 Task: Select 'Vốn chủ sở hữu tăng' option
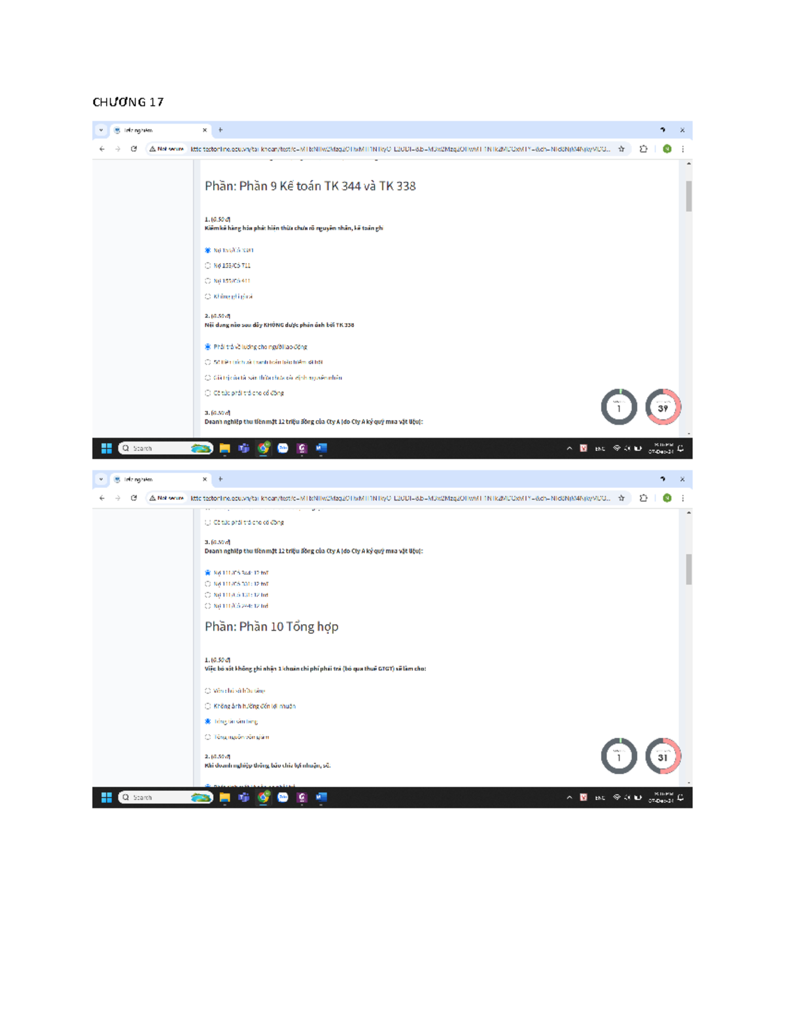[x=208, y=691]
